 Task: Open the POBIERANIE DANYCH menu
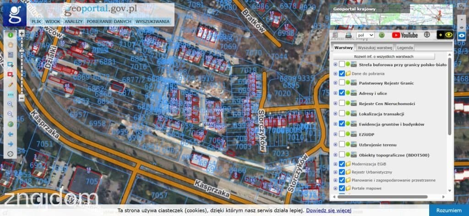point(109,21)
